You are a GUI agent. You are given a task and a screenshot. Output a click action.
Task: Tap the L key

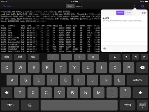[119, 80]
